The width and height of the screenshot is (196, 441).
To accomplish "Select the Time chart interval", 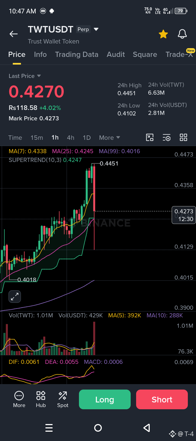I will coord(15,138).
